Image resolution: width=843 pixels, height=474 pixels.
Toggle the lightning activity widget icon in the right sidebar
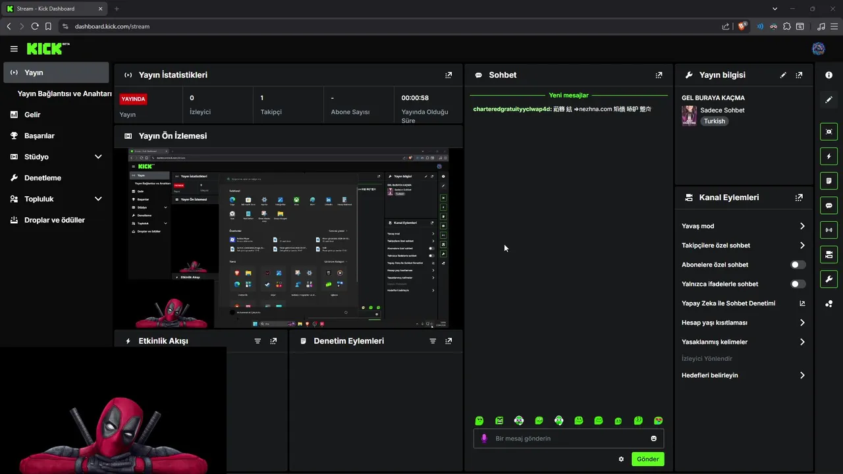(829, 156)
